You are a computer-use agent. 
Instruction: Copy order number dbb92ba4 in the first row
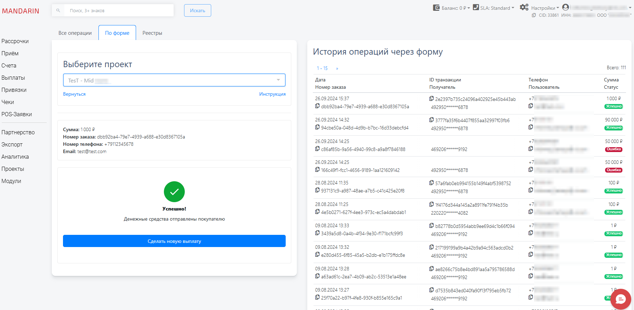tap(317, 106)
